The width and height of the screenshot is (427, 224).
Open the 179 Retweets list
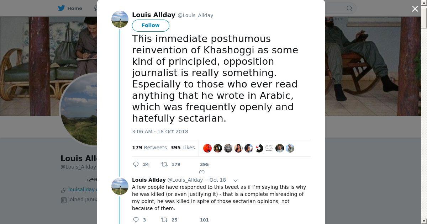tap(149, 148)
